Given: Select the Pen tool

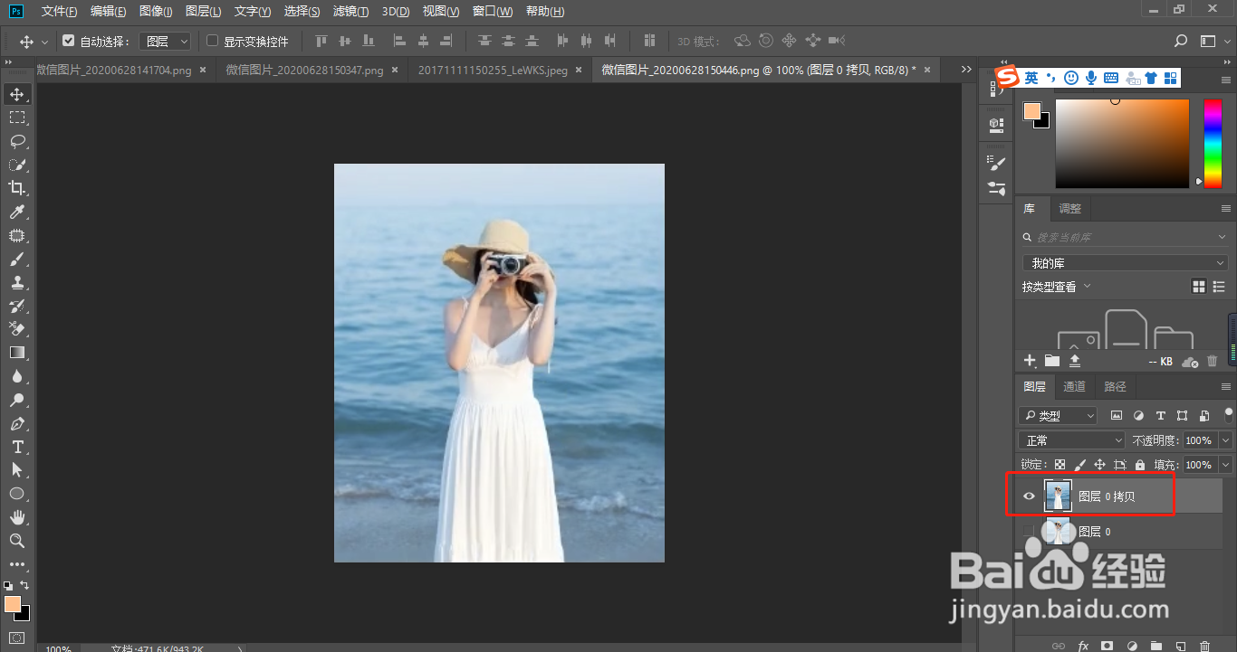Looking at the screenshot, I should pyautogui.click(x=17, y=423).
